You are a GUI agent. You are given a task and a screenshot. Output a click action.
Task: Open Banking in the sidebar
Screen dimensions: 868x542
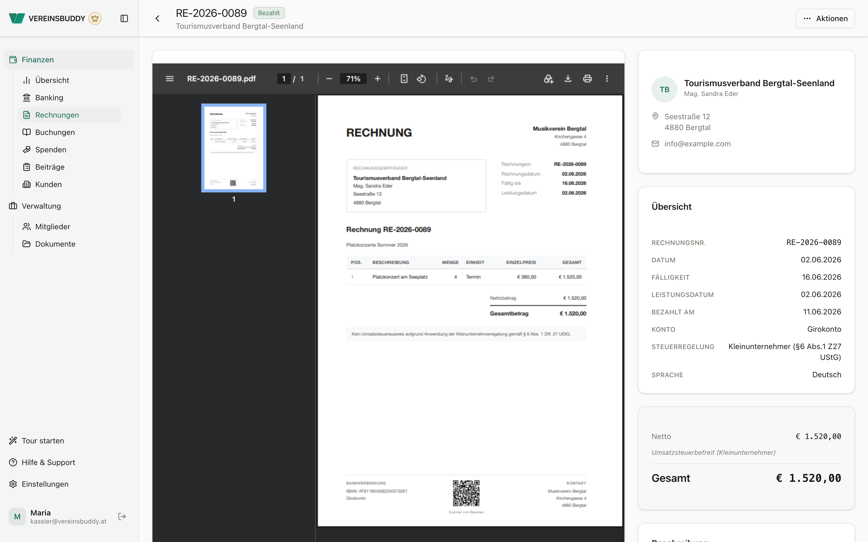pos(69,98)
